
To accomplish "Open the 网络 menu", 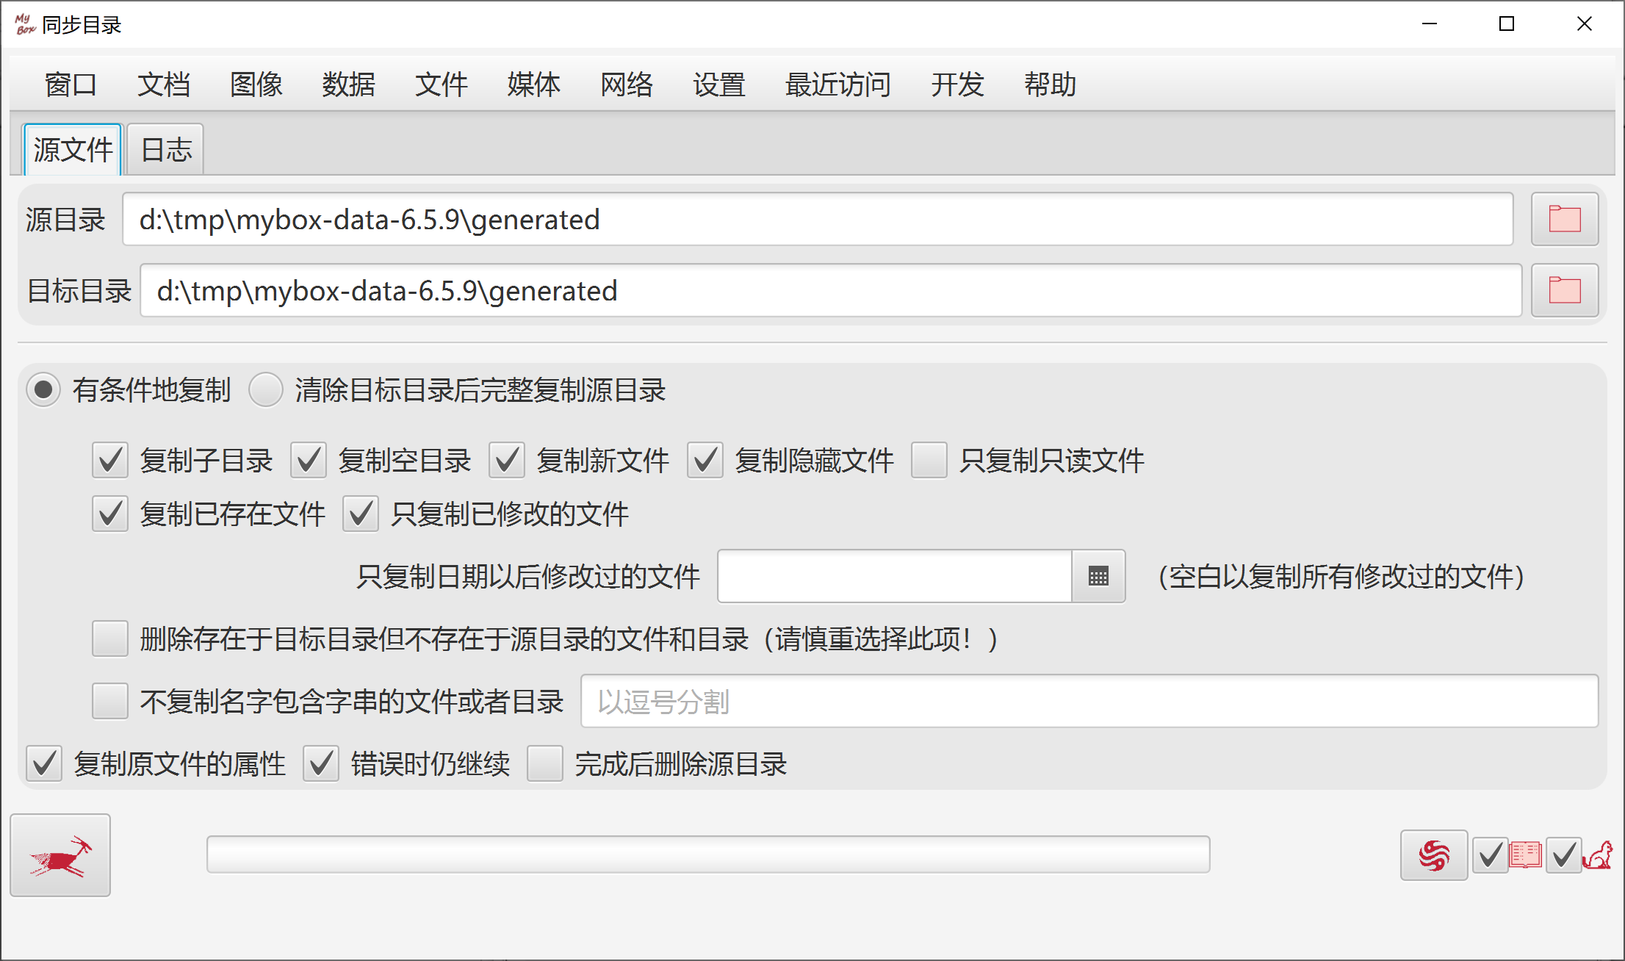I will click(626, 84).
